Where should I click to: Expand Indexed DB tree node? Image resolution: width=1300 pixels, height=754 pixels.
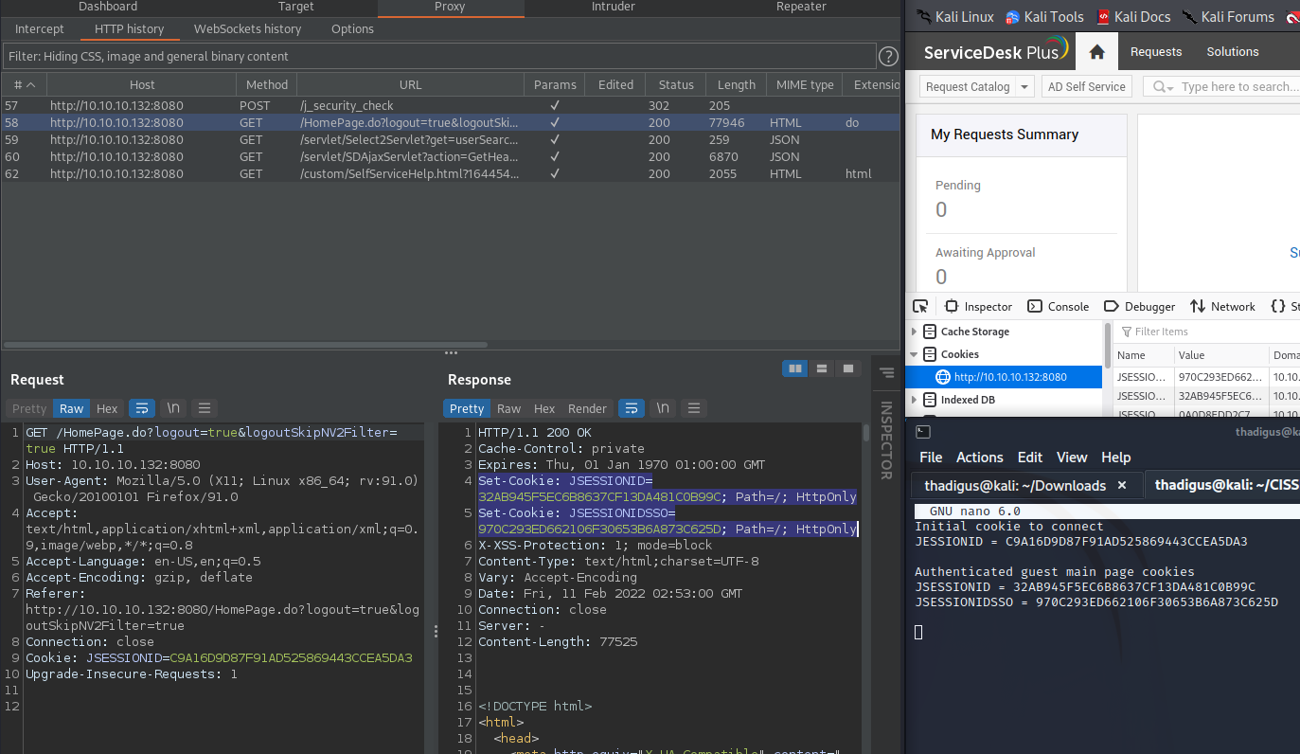click(x=915, y=400)
